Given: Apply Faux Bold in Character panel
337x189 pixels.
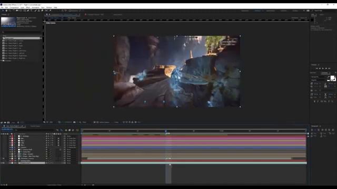Looking at the screenshot, I should point(315,101).
